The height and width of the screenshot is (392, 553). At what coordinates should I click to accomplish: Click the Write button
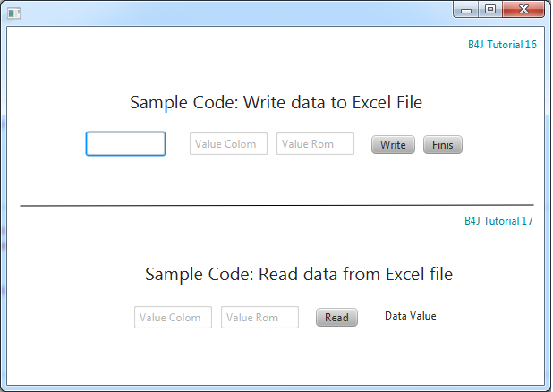click(393, 145)
